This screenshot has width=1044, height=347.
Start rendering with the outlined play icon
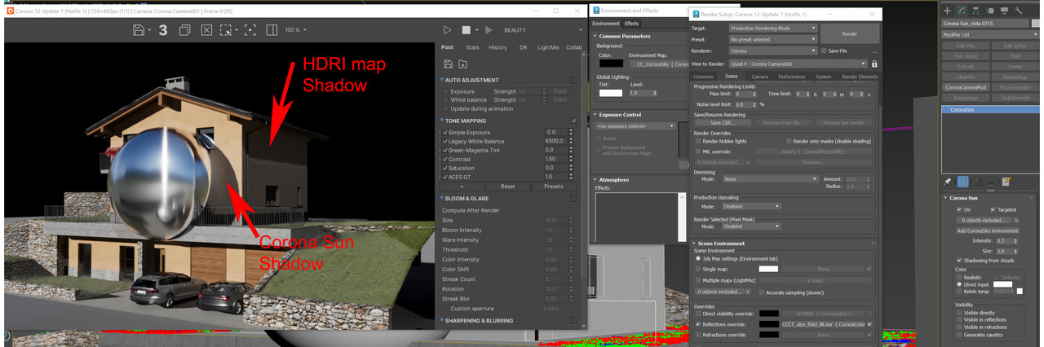click(447, 30)
